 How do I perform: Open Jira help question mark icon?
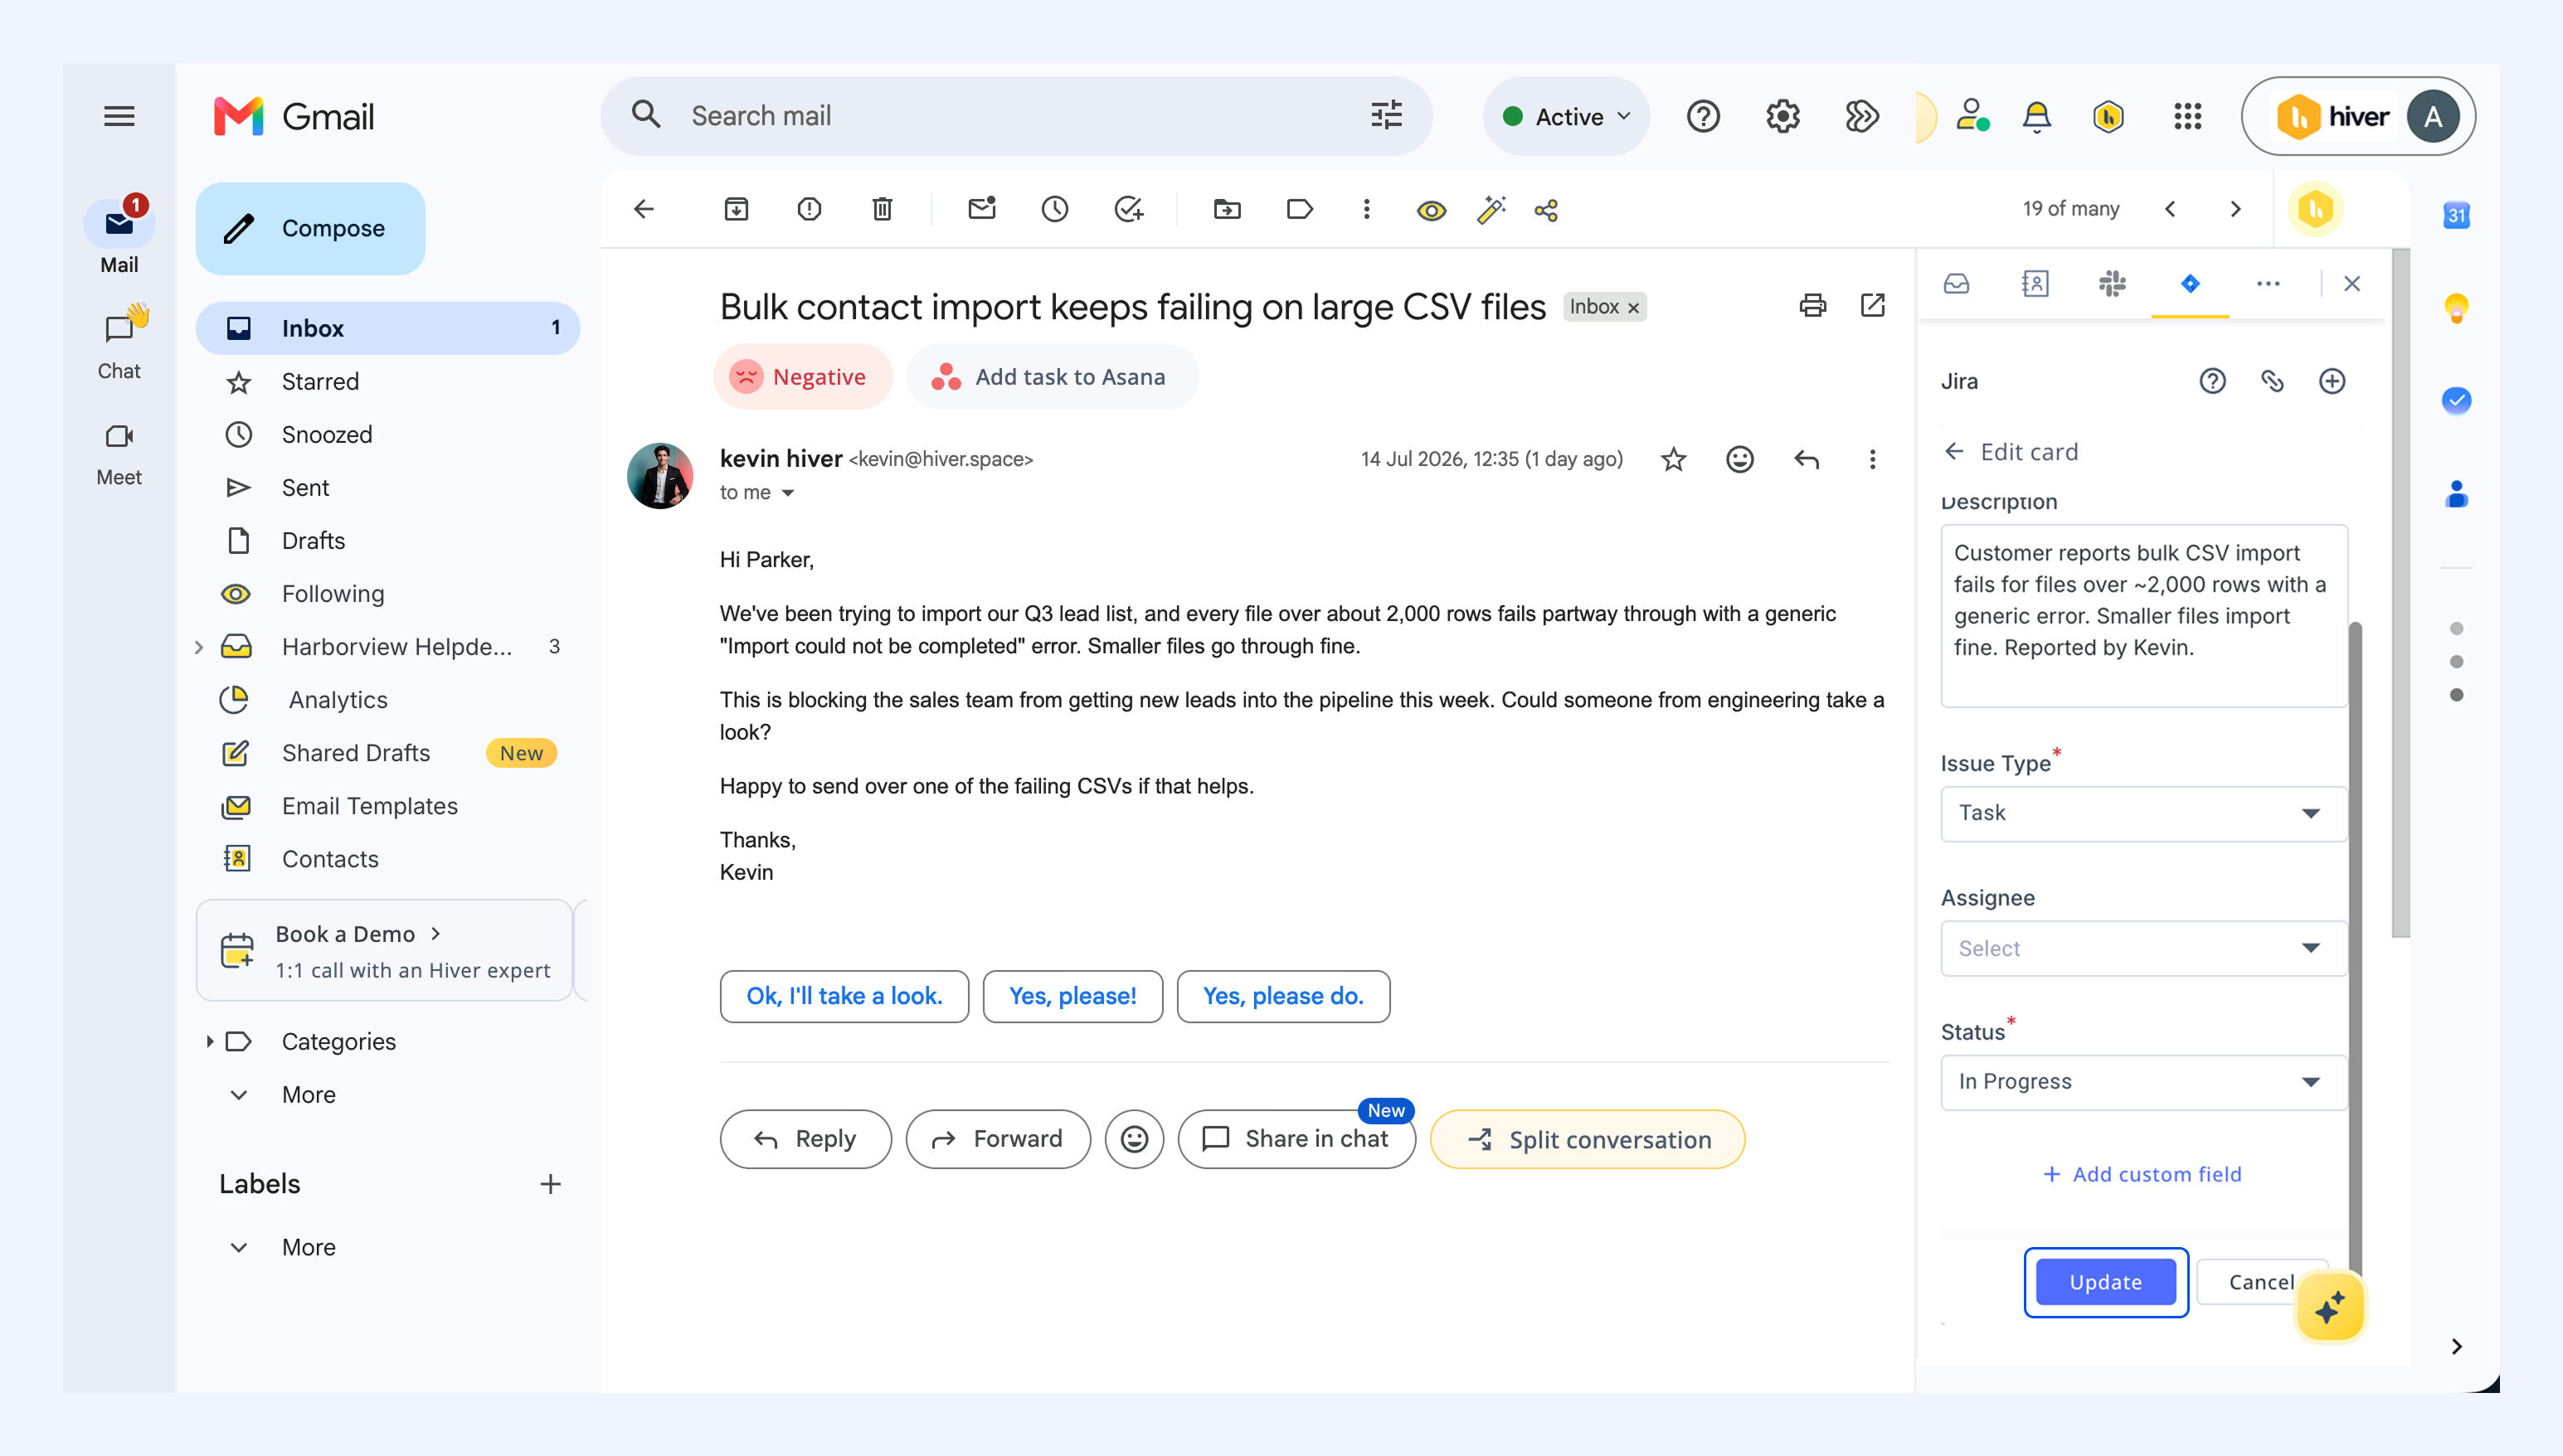coord(2213,381)
